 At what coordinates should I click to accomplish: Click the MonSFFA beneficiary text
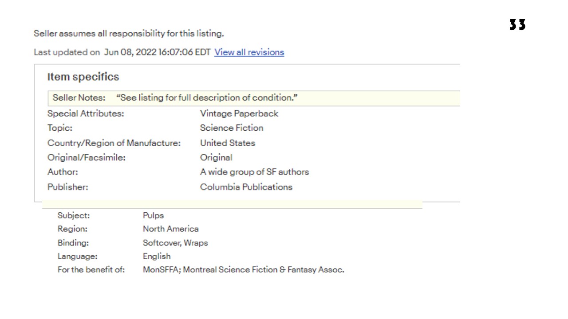click(x=243, y=269)
